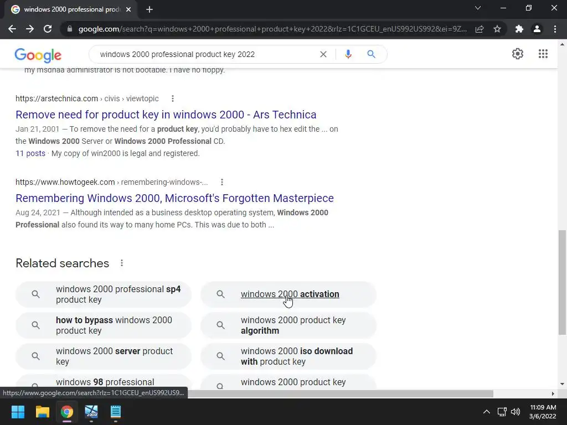
Task: Open the Google apps grid
Action: tap(543, 54)
